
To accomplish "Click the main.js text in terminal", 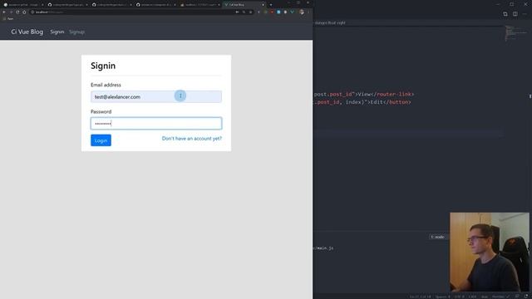I will 324,248.
